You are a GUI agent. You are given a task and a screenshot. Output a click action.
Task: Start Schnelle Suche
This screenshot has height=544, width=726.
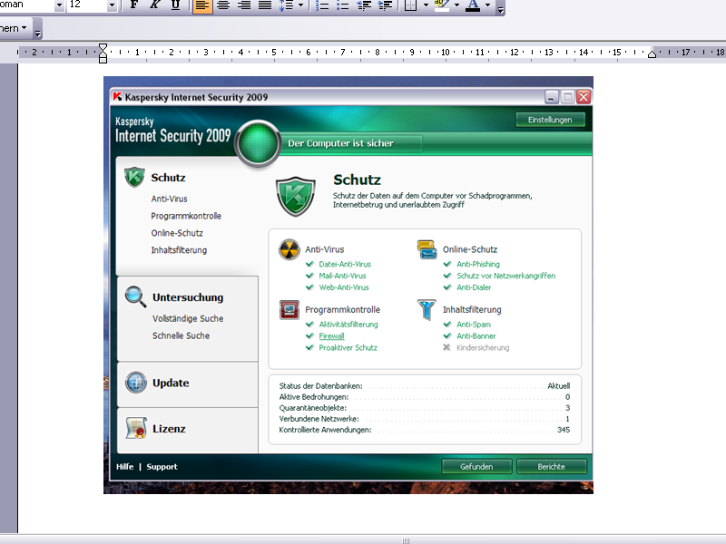[181, 335]
